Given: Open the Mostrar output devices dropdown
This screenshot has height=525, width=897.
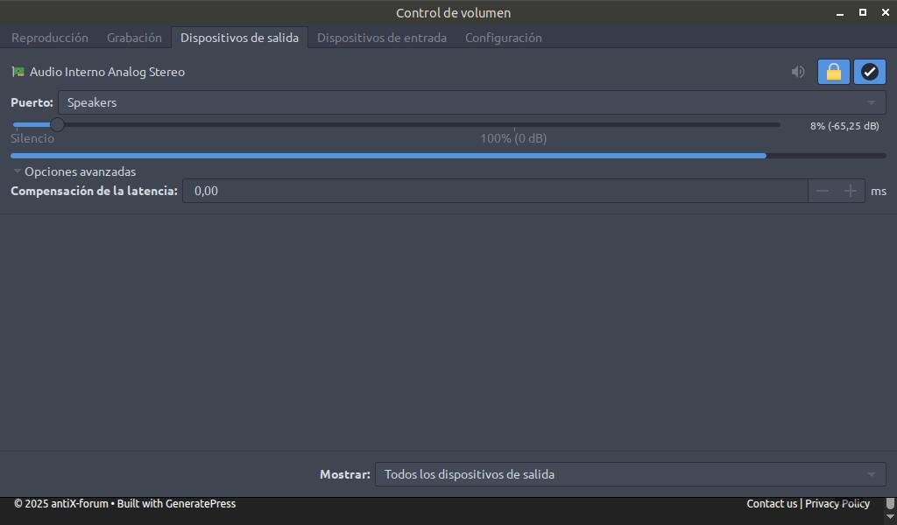Looking at the screenshot, I should pos(631,475).
